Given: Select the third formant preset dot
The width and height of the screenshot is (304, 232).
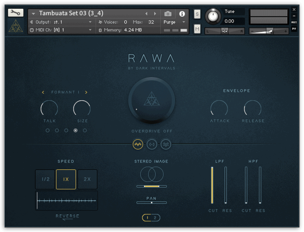Looking at the screenshot, I should tap(66, 130).
